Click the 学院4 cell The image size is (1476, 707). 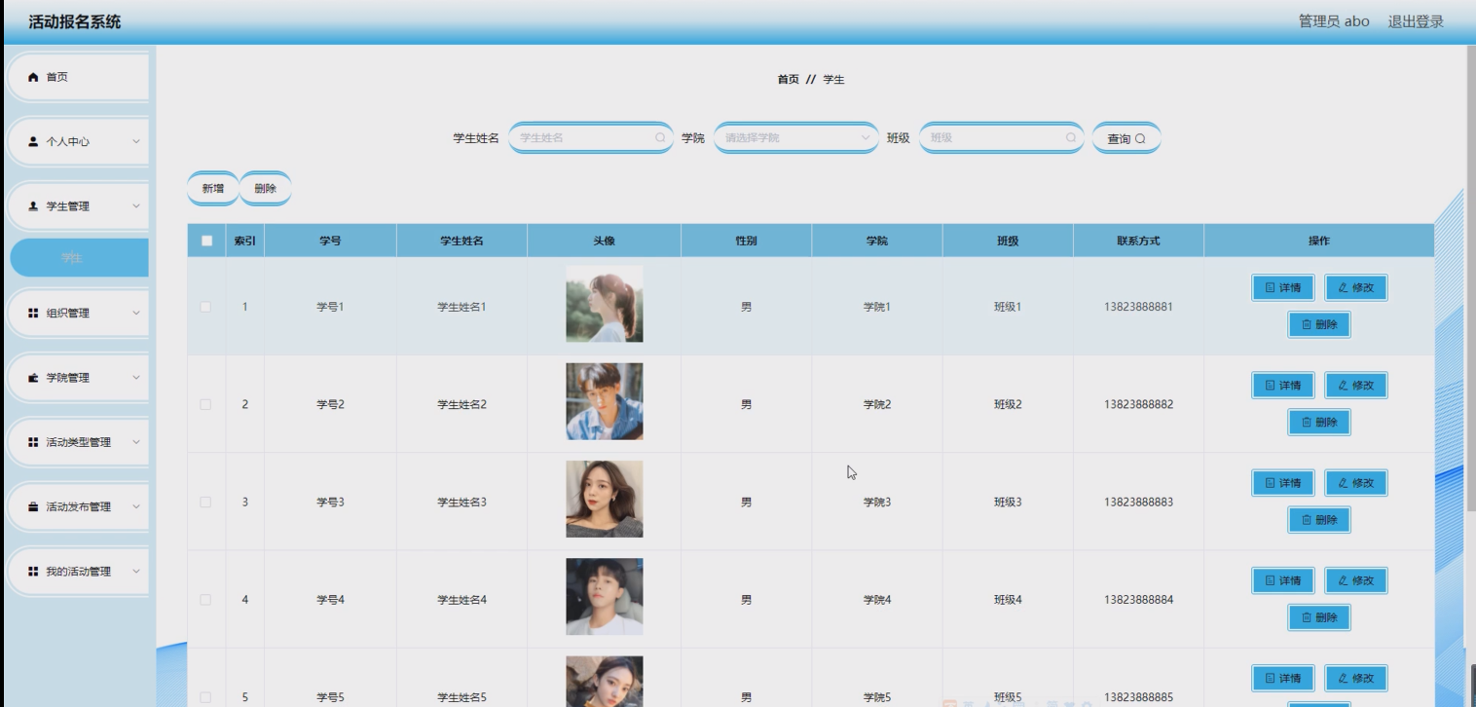(876, 600)
